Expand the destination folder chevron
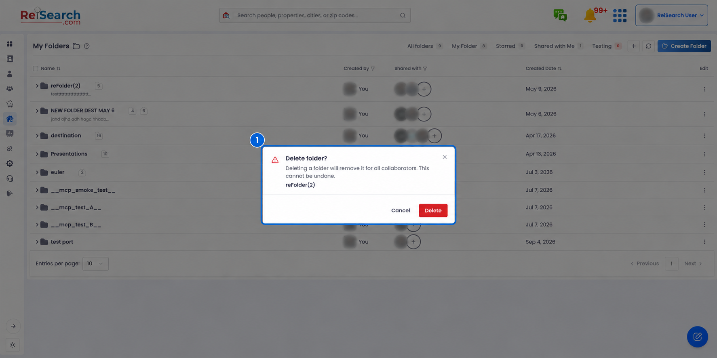The image size is (717, 358). pyautogui.click(x=37, y=136)
